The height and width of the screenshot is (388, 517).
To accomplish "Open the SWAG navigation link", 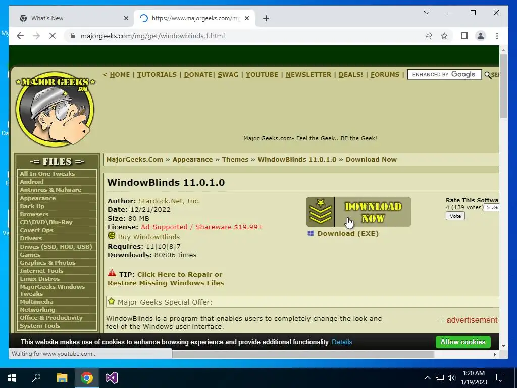I will click(x=228, y=75).
